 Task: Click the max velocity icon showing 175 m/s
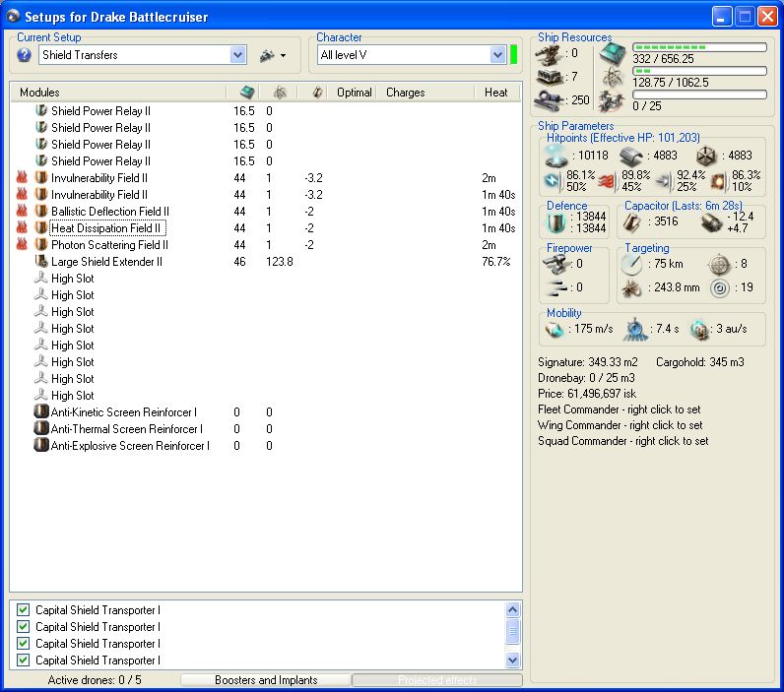pos(555,329)
